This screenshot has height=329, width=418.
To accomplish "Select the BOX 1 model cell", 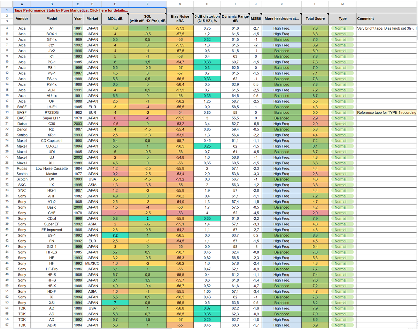I will (52, 34).
